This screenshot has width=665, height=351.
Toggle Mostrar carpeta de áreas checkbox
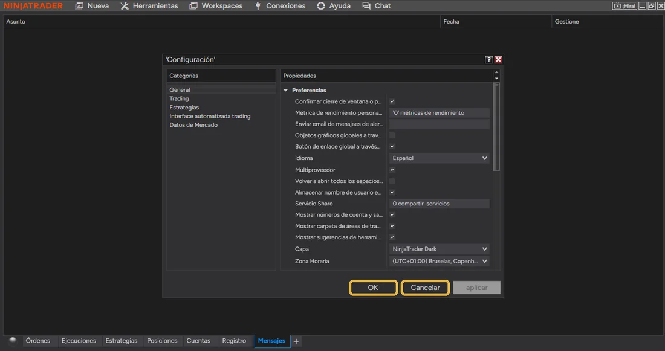[x=392, y=227]
